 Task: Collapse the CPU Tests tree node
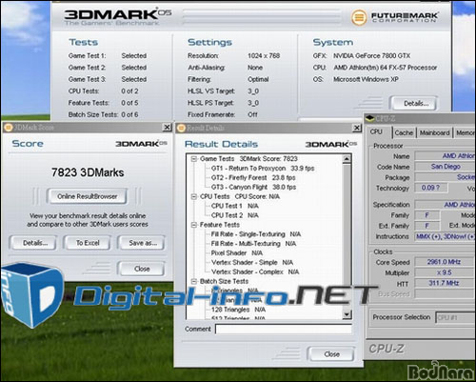tap(193, 196)
